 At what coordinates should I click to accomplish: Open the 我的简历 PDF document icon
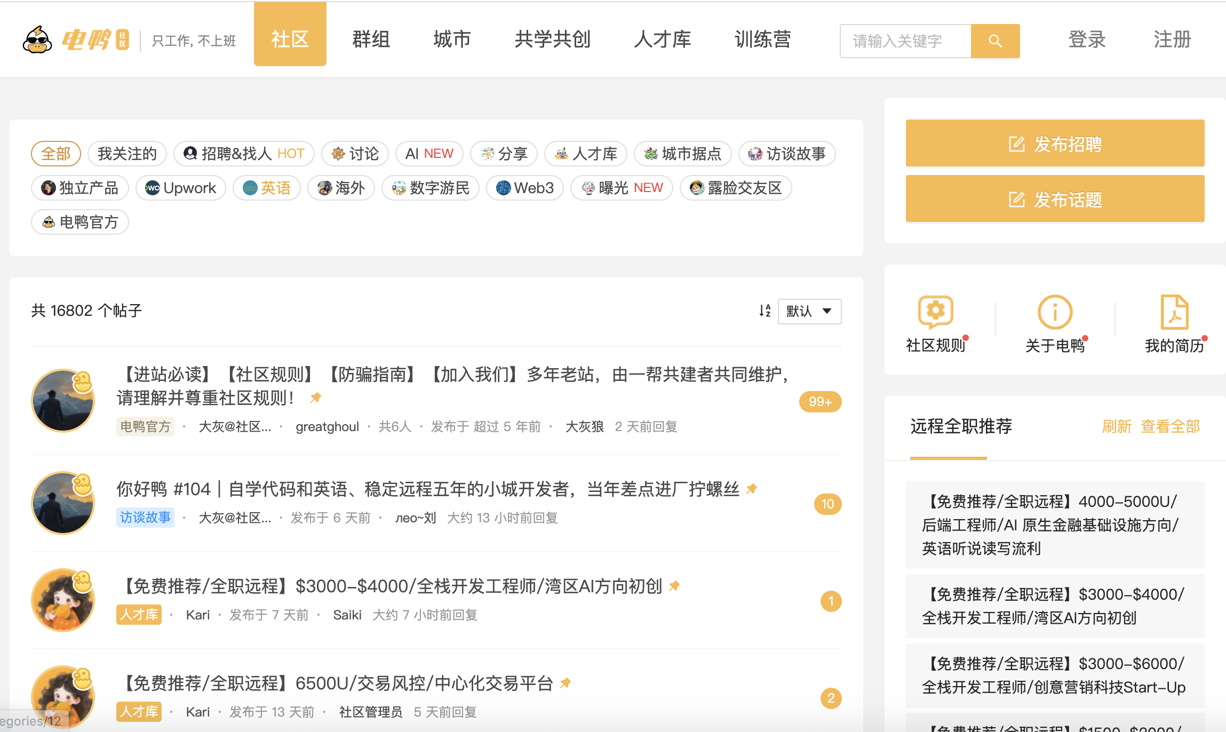[x=1174, y=312]
